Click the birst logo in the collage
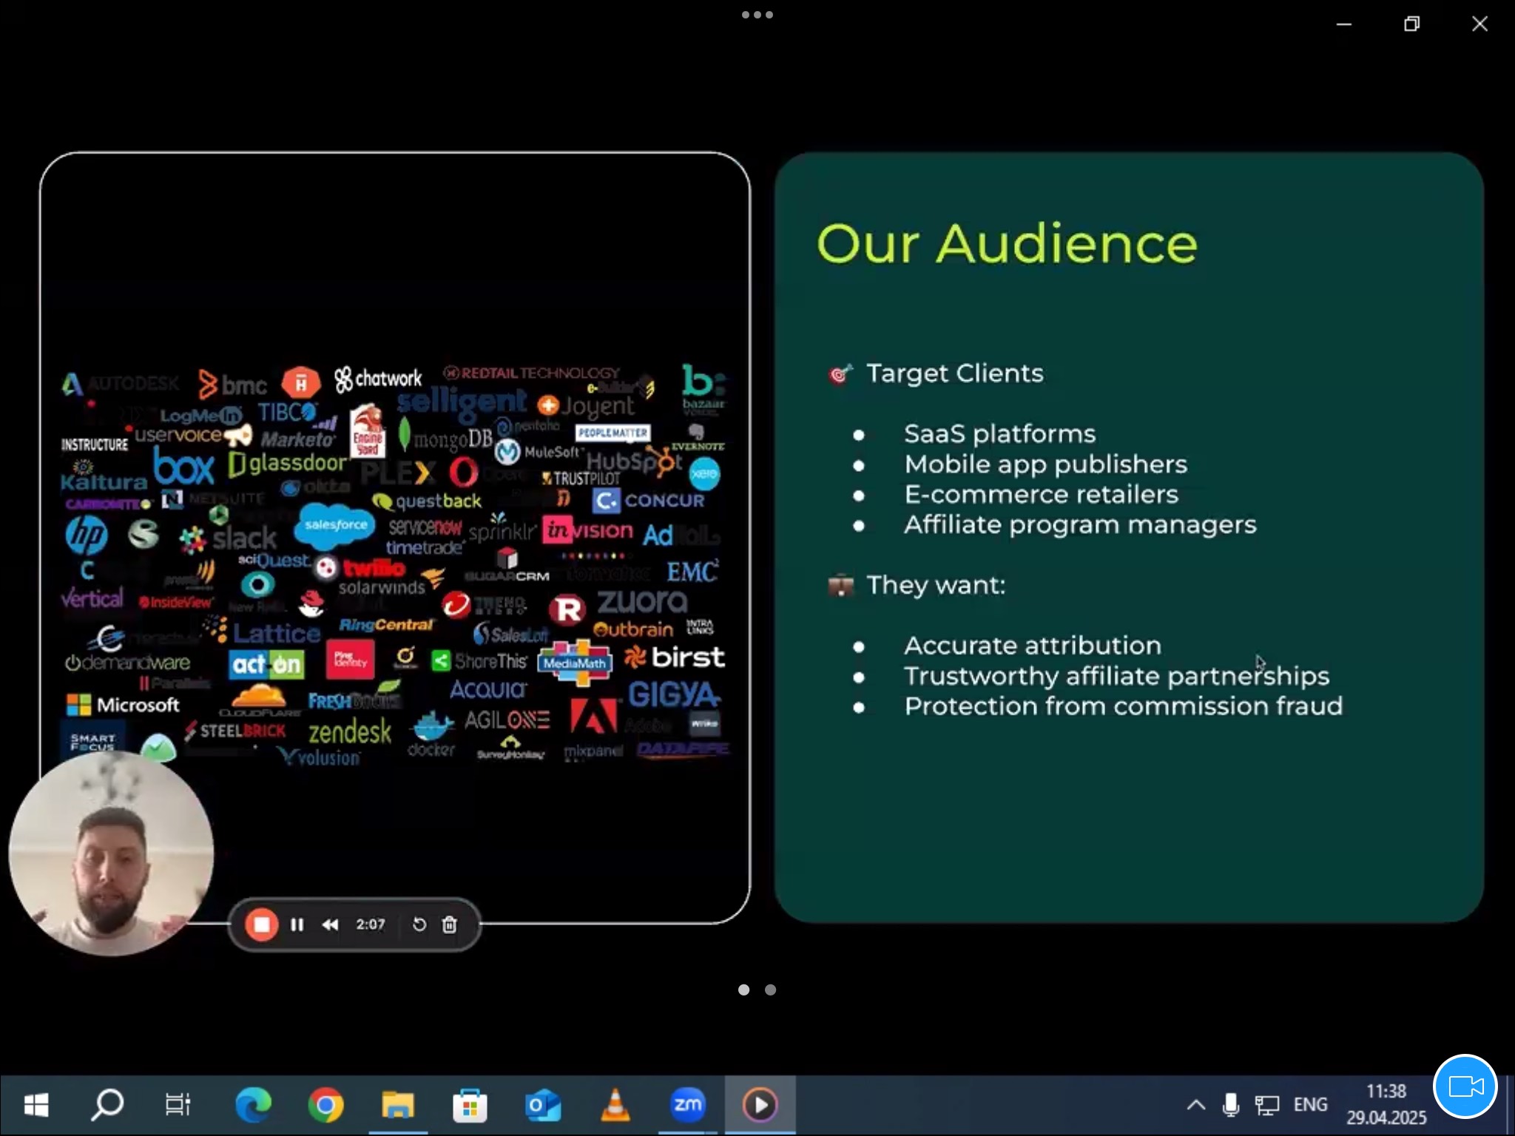 [x=675, y=657]
